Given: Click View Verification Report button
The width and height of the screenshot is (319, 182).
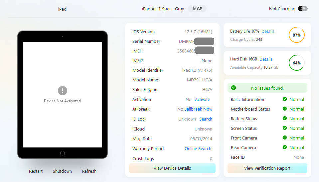Looking at the screenshot, I should point(267,168).
